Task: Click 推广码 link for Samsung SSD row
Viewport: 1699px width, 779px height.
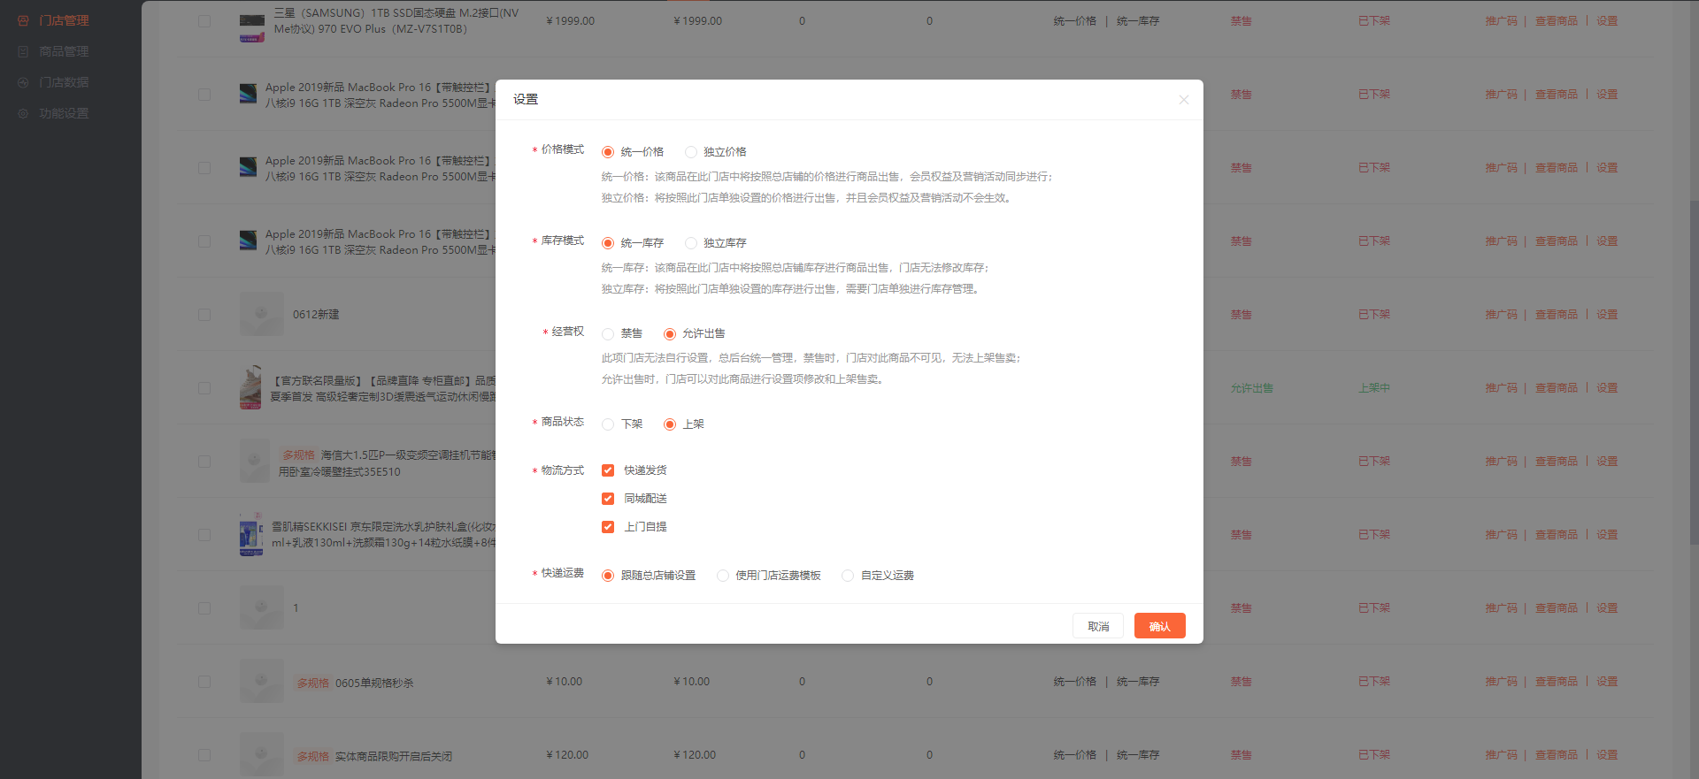Action: (1501, 21)
